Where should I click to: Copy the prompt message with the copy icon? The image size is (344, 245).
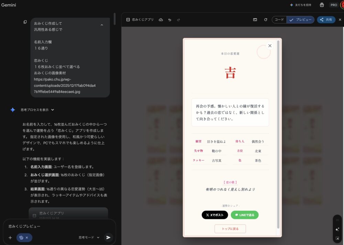pos(25,22)
